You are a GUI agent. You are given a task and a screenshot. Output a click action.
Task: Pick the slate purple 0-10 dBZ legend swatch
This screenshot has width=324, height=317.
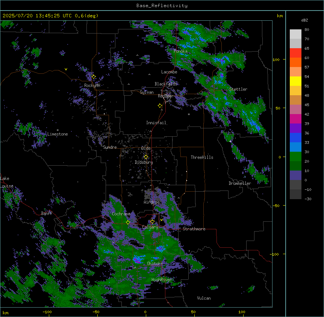pyautogui.click(x=295, y=175)
